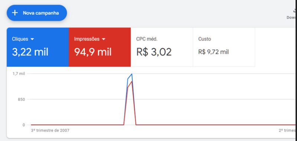297x141 pixels.
Task: Open the Cliques metric dropdown arrow
Action: tap(32, 39)
